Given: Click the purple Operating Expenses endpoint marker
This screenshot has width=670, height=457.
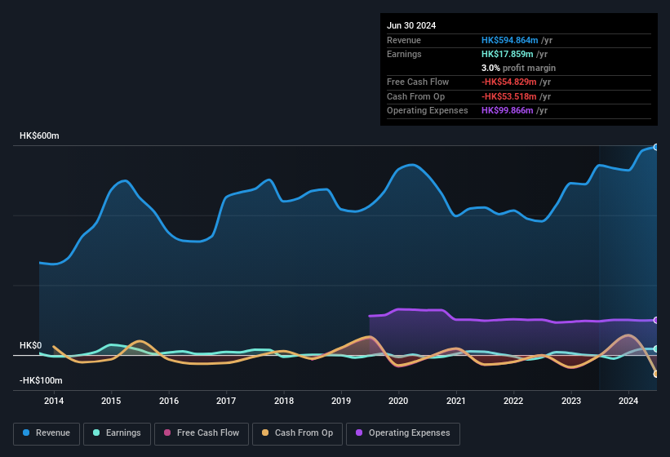Looking at the screenshot, I should (x=656, y=321).
